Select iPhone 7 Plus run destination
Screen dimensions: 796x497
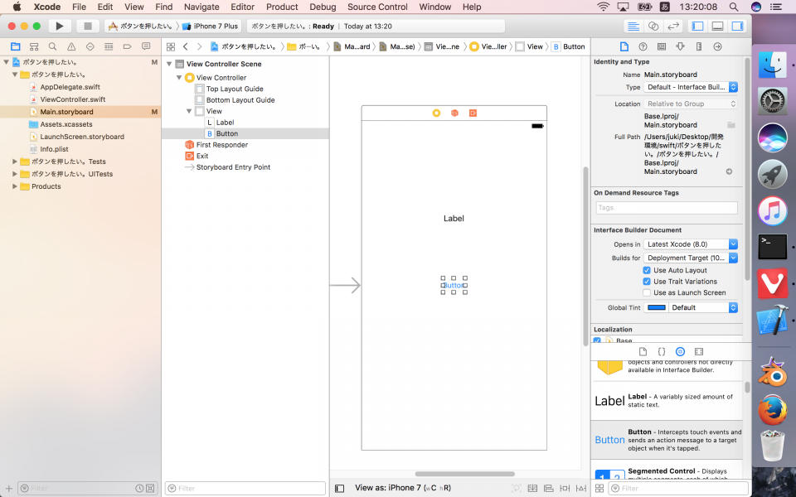click(210, 26)
